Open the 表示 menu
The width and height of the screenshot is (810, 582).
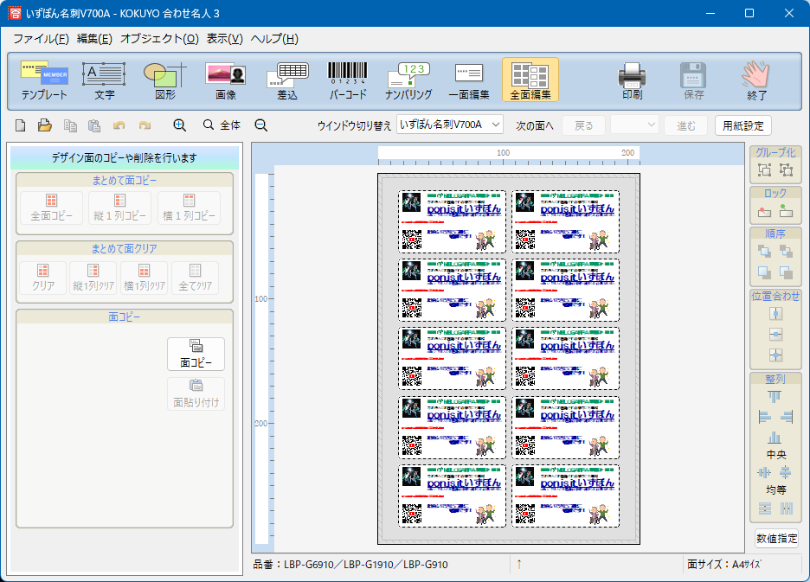coord(225,39)
